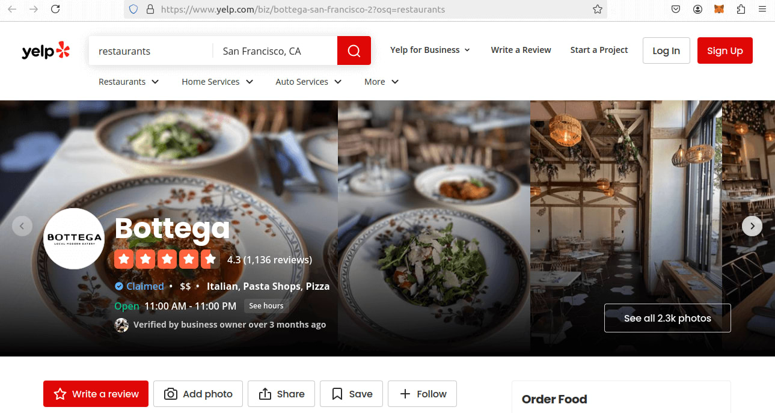The height and width of the screenshot is (413, 775).
Task: Open the Firefox account icon
Action: coord(697,9)
